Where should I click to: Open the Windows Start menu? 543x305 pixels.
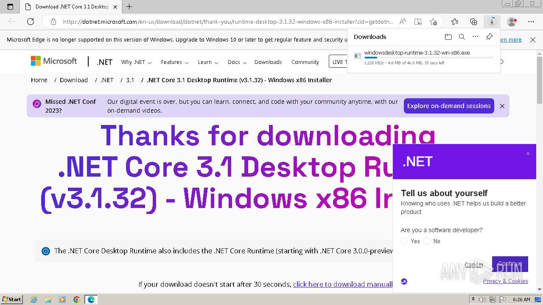point(11,299)
